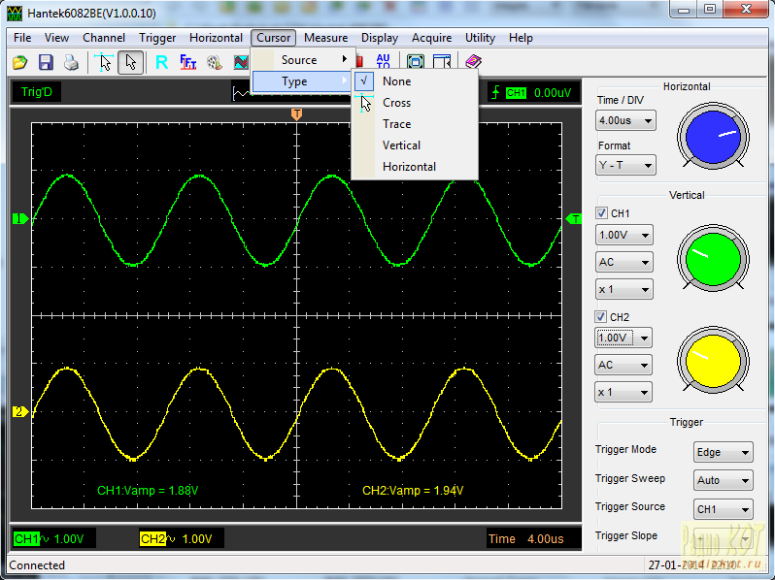Viewport: 775px width, 580px height.
Task: Click the Save floppy disk icon
Action: point(46,62)
